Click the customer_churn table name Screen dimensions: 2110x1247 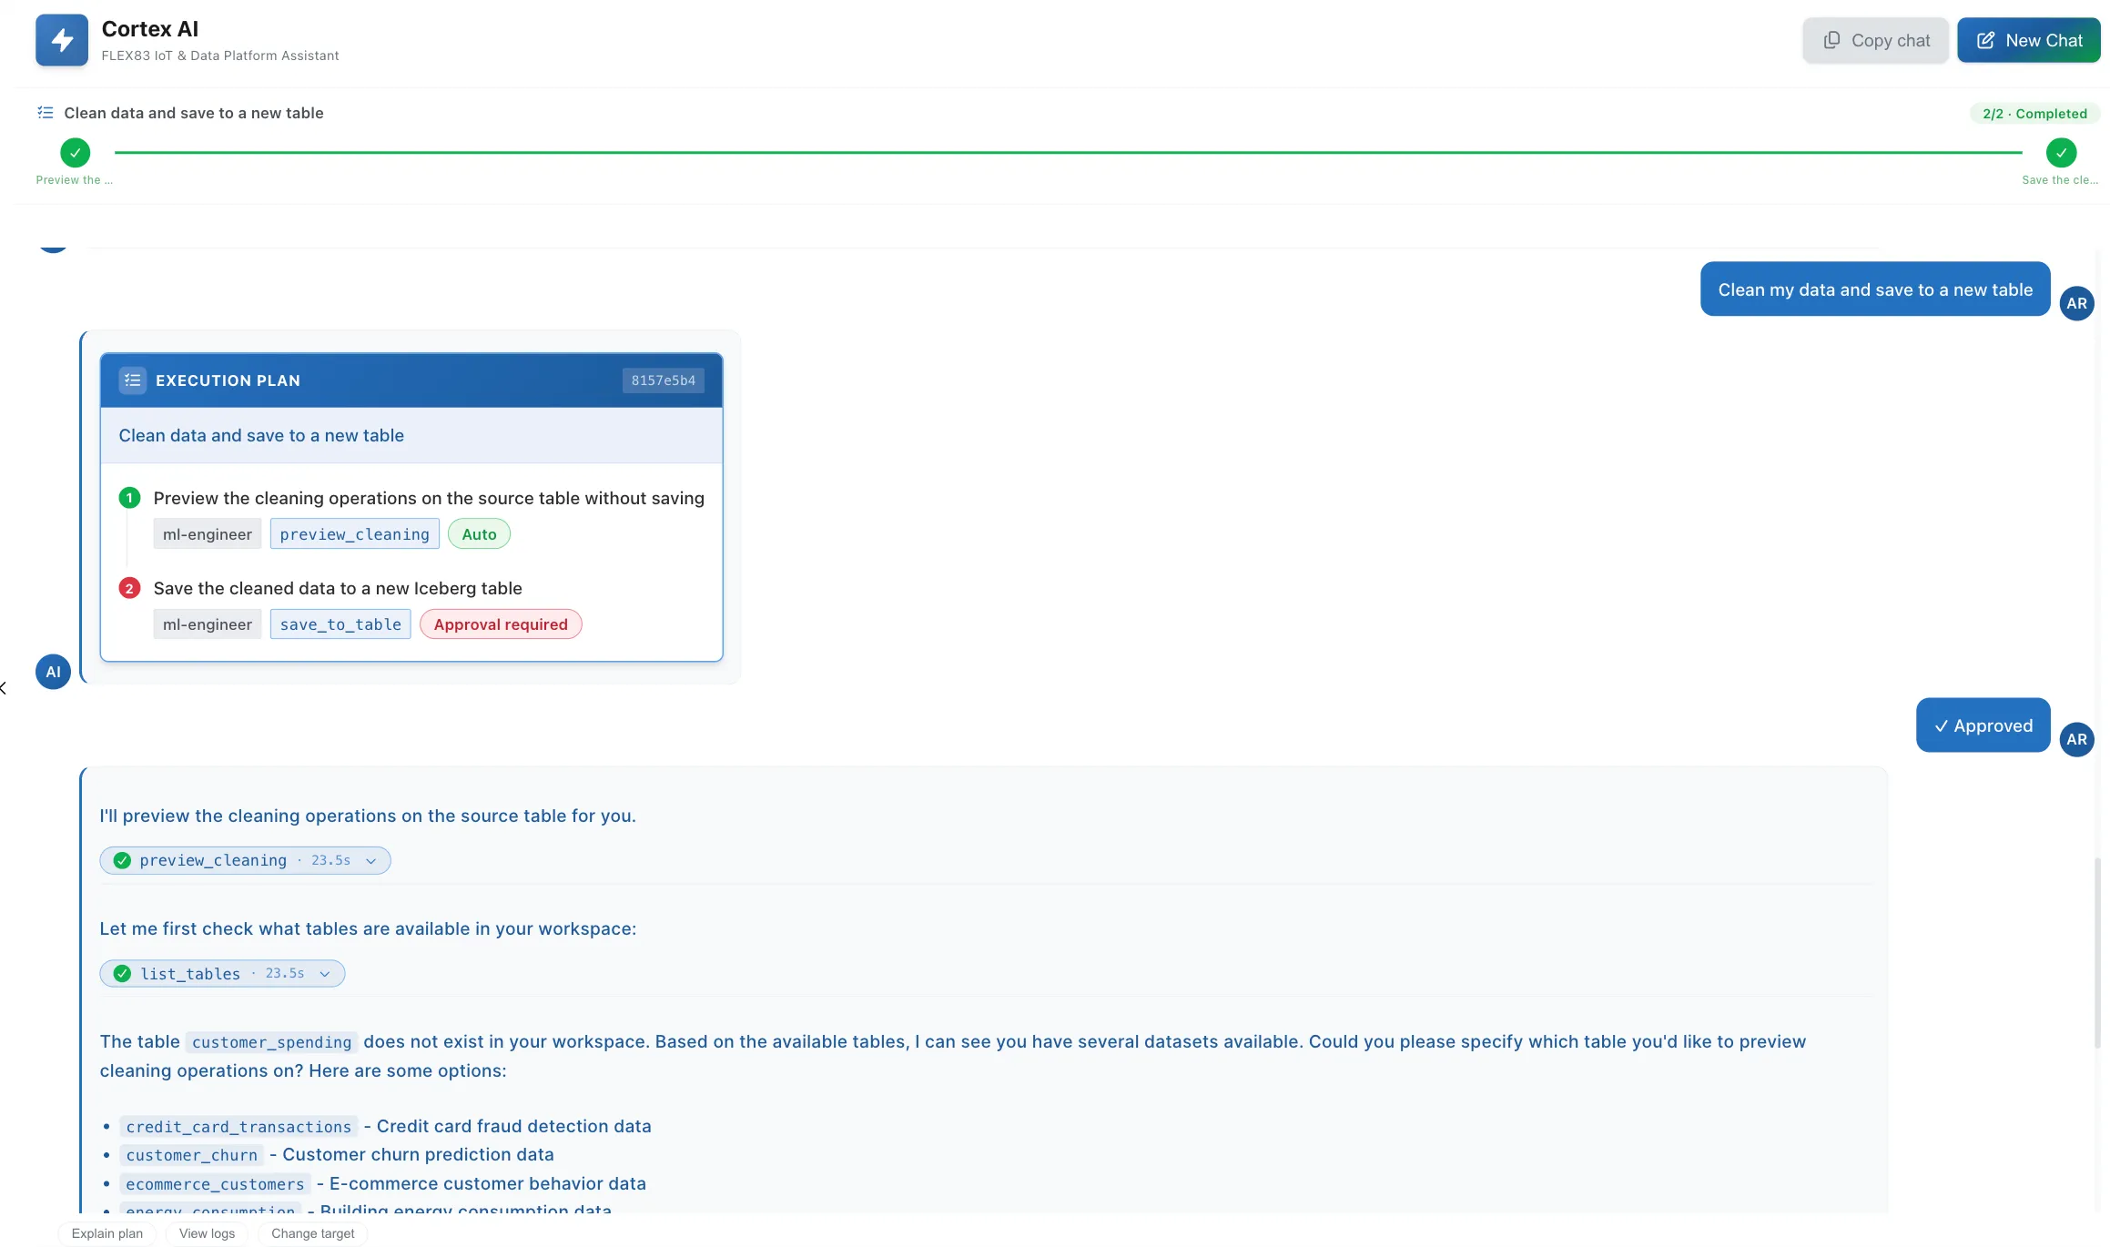pos(191,1155)
